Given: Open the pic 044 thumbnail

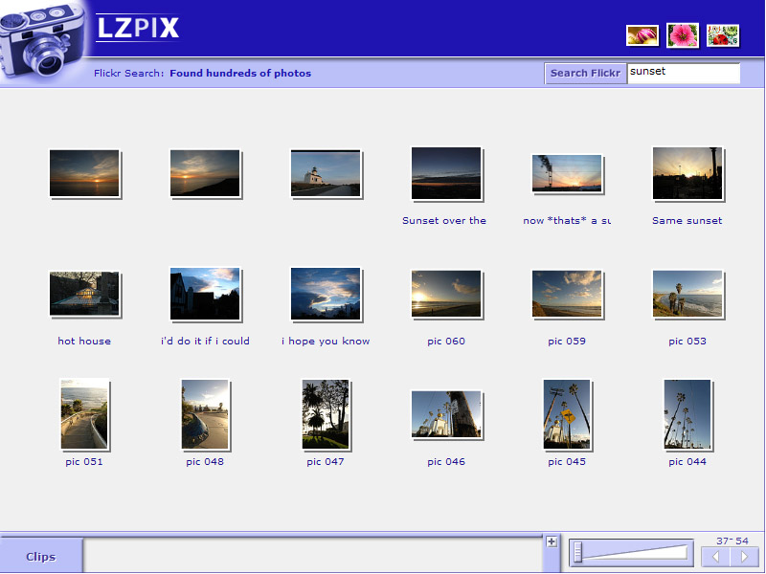Looking at the screenshot, I should pyautogui.click(x=687, y=414).
